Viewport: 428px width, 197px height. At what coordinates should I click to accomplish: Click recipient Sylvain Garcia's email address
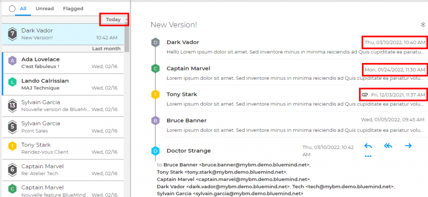click(248, 194)
